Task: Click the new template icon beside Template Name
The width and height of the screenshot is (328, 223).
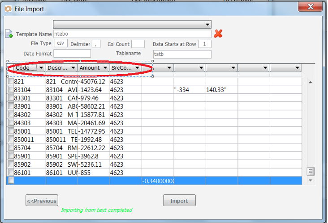Action: point(9,34)
